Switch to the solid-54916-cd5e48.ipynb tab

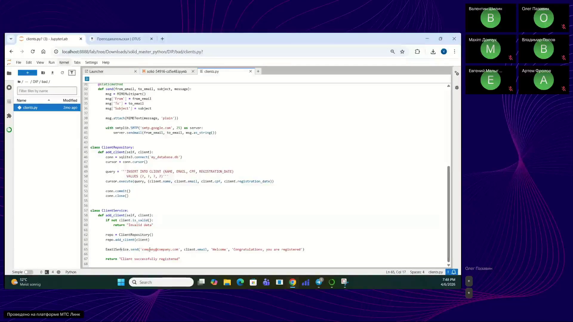coord(167,71)
